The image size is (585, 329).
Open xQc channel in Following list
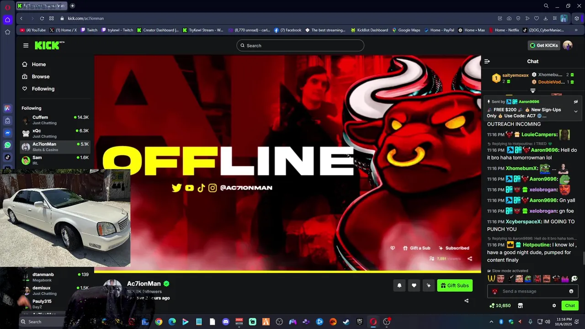click(55, 133)
